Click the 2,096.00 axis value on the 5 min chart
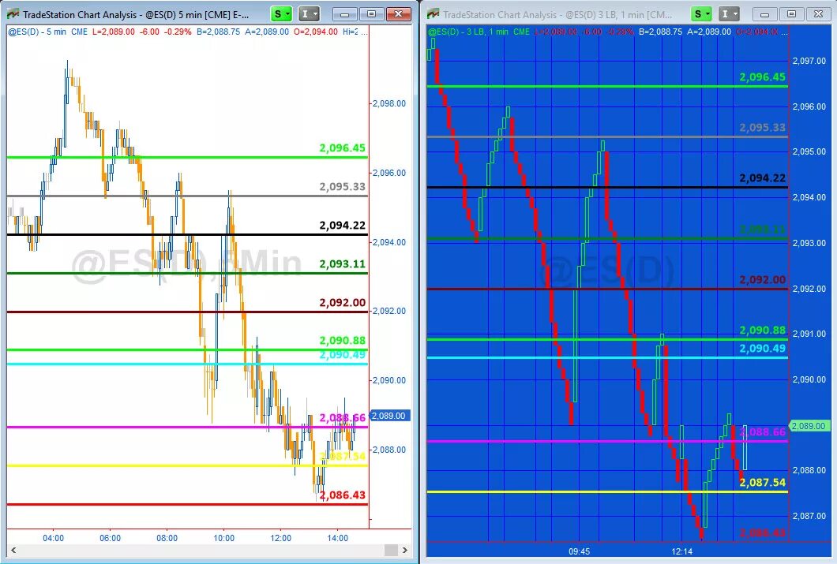 389,173
